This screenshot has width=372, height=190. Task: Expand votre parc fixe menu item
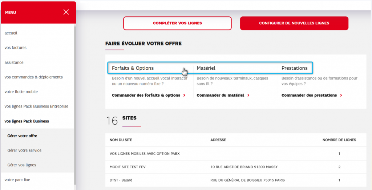point(17,179)
